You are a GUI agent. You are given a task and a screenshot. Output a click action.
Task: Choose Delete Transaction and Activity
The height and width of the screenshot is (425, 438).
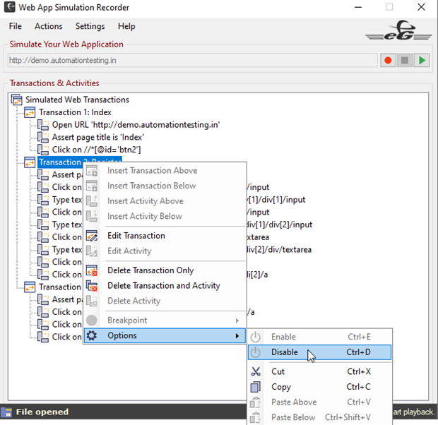(164, 286)
